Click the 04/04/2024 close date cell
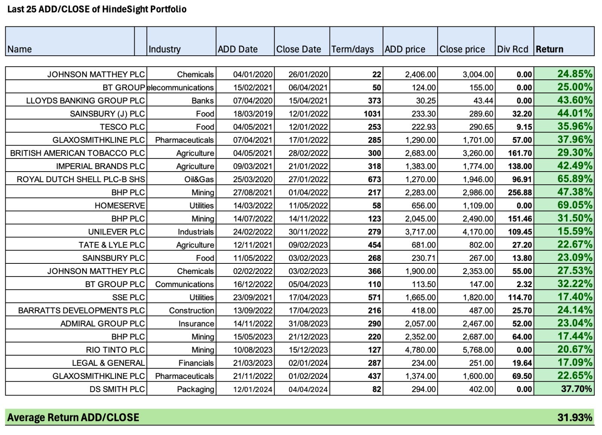The image size is (602, 435). [302, 389]
